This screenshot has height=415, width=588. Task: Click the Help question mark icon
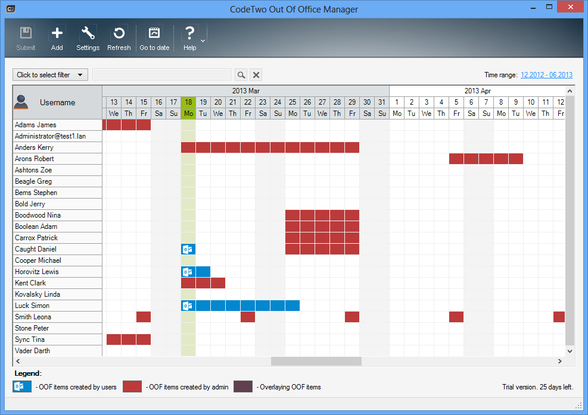(x=190, y=33)
